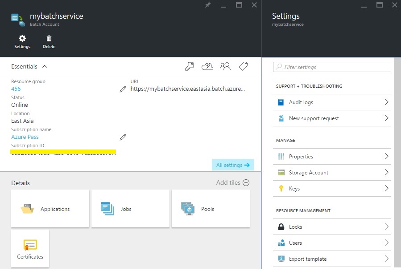This screenshot has height=271, width=401.
Task: Click the Quick start cloud icon
Action: pos(207,66)
